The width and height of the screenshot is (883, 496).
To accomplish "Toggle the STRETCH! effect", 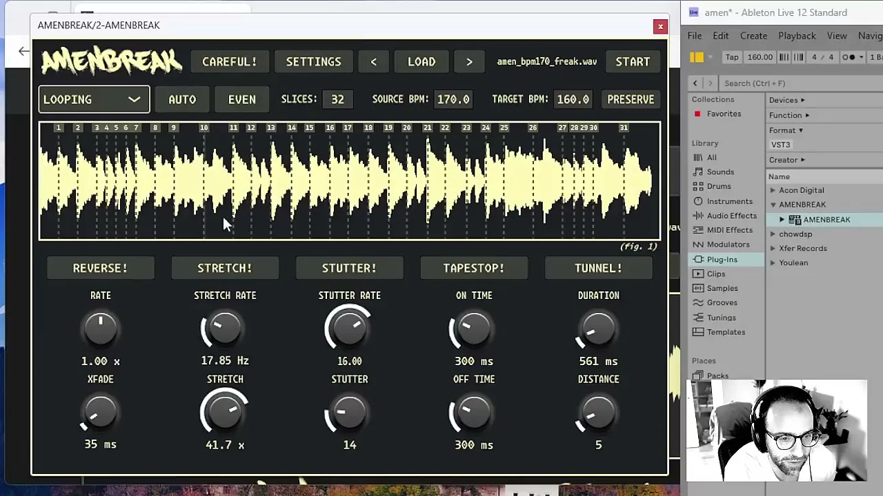I will click(x=225, y=268).
